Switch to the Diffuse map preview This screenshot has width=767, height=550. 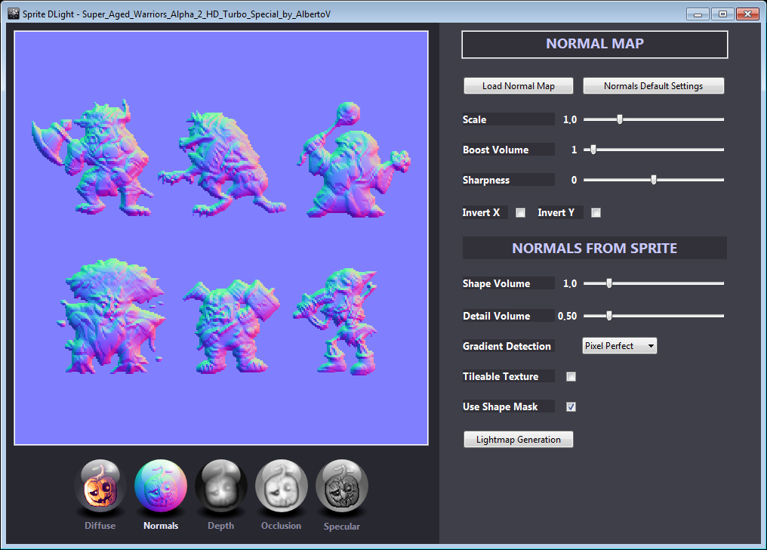click(x=100, y=486)
